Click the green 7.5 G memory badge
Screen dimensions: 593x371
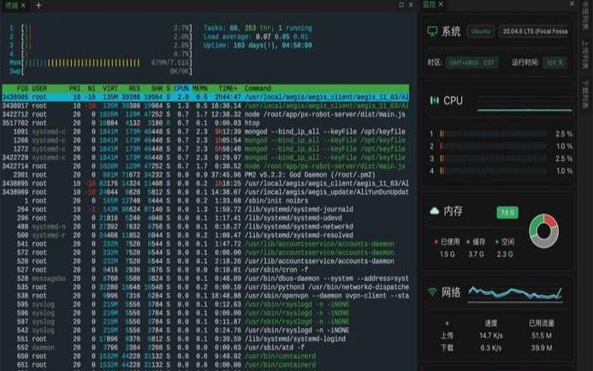(507, 212)
